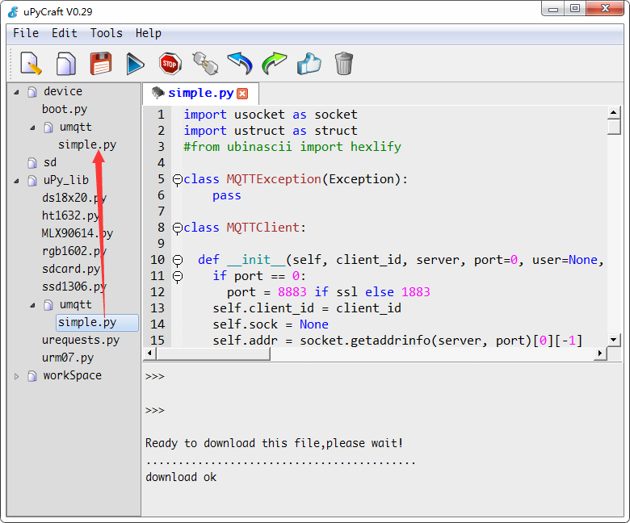Click the workSpace folder icon
The height and width of the screenshot is (523, 630).
coord(32,376)
